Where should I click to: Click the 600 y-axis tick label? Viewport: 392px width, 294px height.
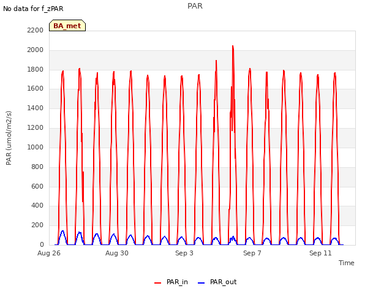[37, 186]
